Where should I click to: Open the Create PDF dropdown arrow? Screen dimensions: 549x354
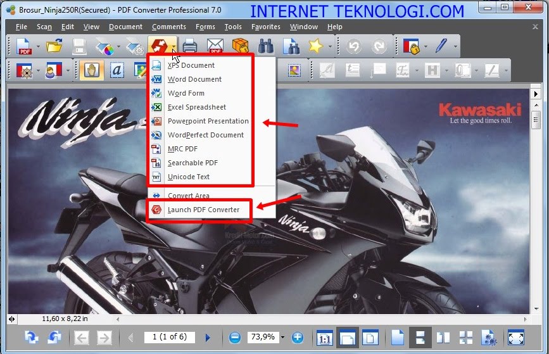point(38,46)
